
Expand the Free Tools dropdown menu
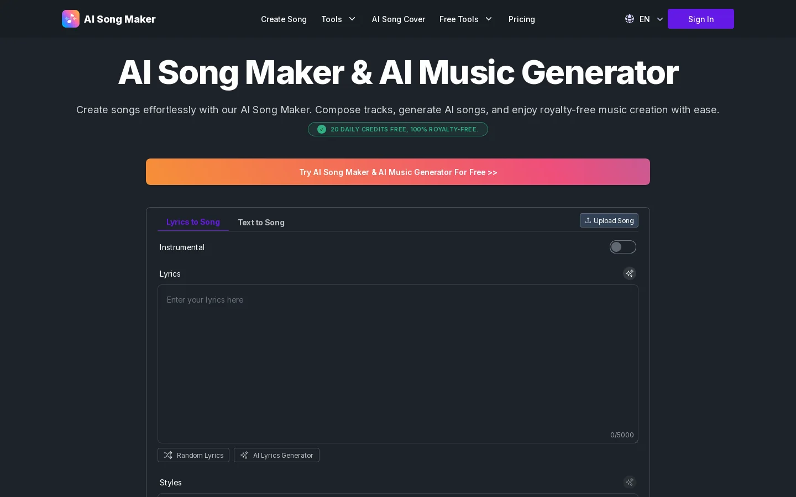(x=465, y=19)
